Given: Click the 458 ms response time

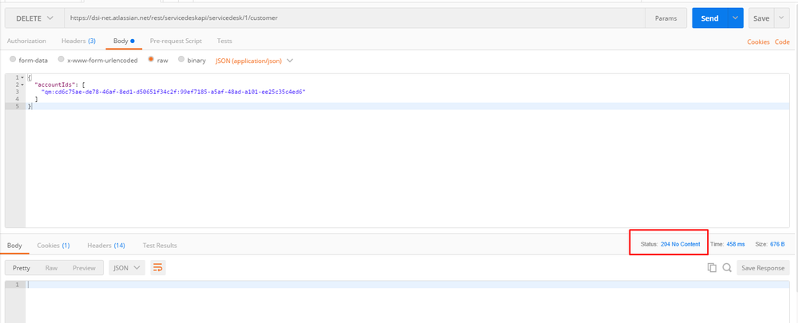Looking at the screenshot, I should tap(736, 244).
